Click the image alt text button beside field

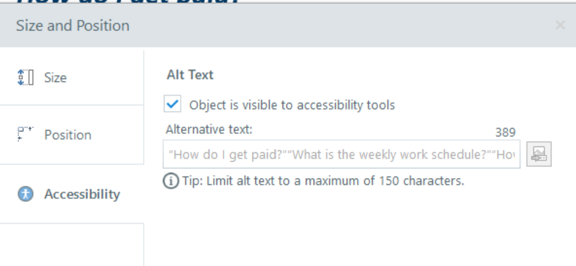tap(539, 154)
